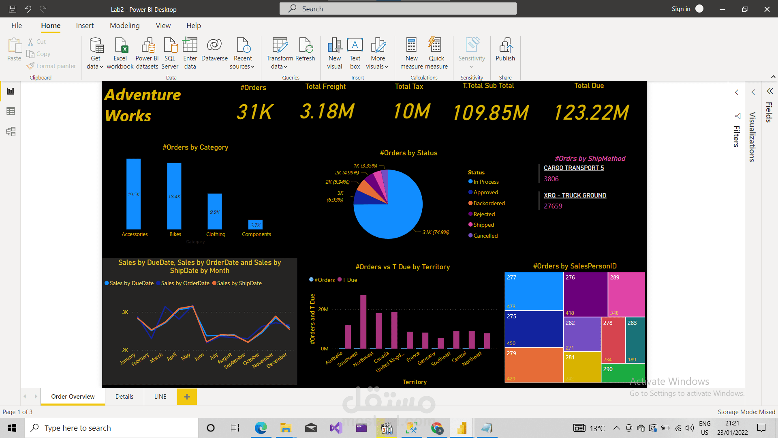Viewport: 778px width, 438px height.
Task: Expand the Fields pane
Action: [x=770, y=91]
